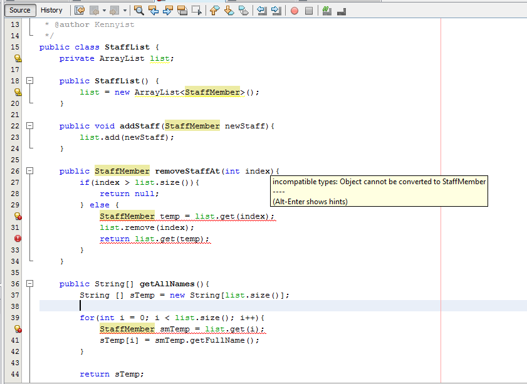Toggle Rectangular Selection mode
Viewport: 527px width, 384px height.
click(197, 10)
